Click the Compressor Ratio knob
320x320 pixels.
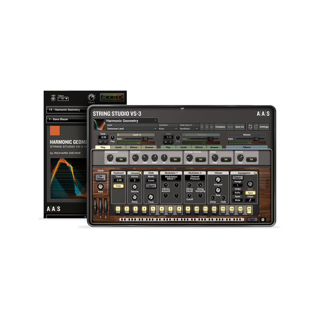(110, 157)
